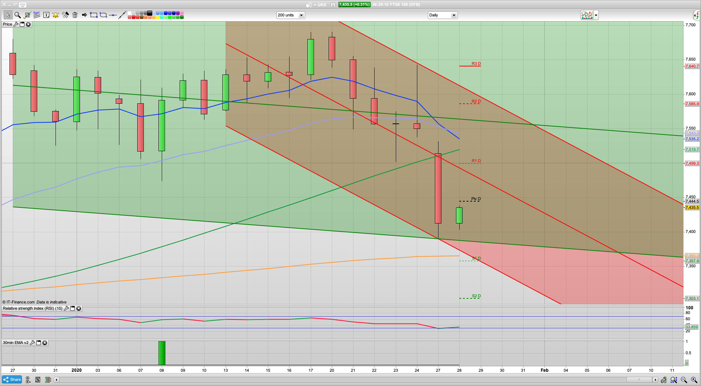This screenshot has width=701, height=386.
Task: Add an alert with the bell icon
Action: [55, 15]
